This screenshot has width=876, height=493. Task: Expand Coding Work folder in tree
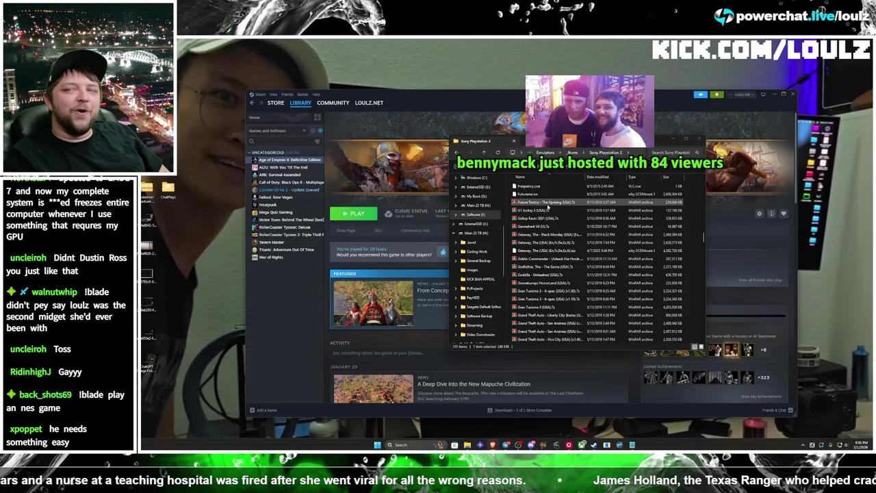click(x=455, y=251)
